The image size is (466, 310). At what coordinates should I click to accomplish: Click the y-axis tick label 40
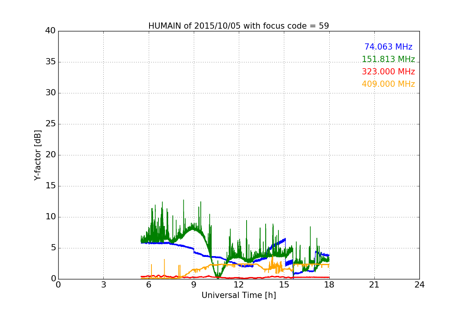[50, 31]
